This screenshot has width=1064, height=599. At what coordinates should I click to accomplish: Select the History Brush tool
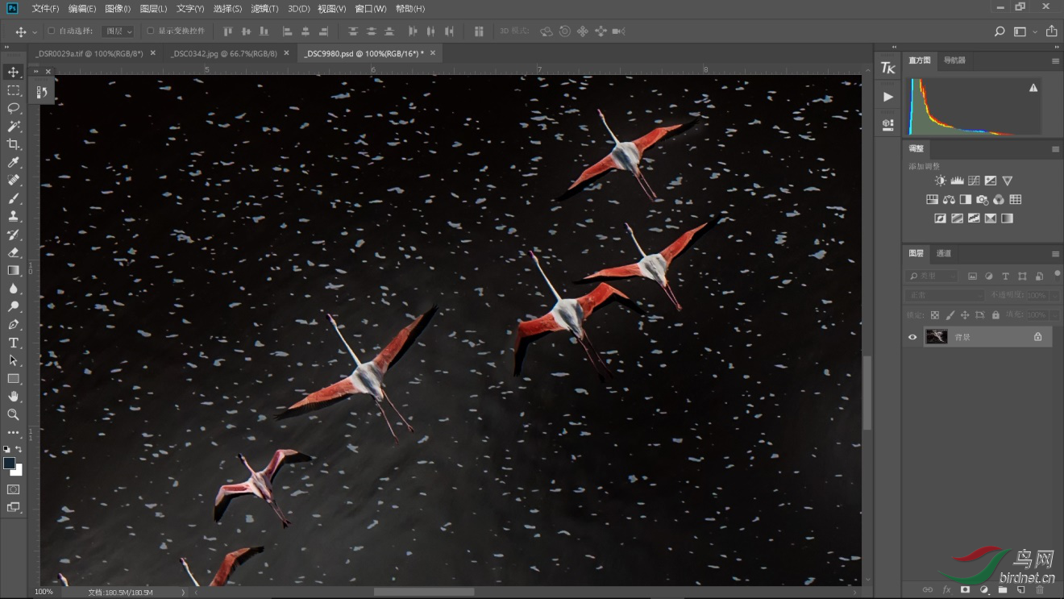tap(14, 235)
